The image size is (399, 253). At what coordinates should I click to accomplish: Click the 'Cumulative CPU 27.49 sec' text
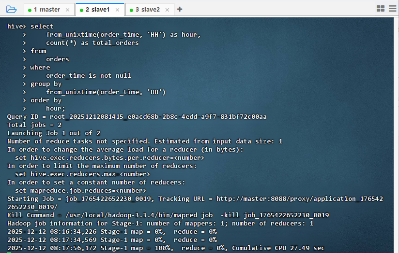[x=278, y=248]
